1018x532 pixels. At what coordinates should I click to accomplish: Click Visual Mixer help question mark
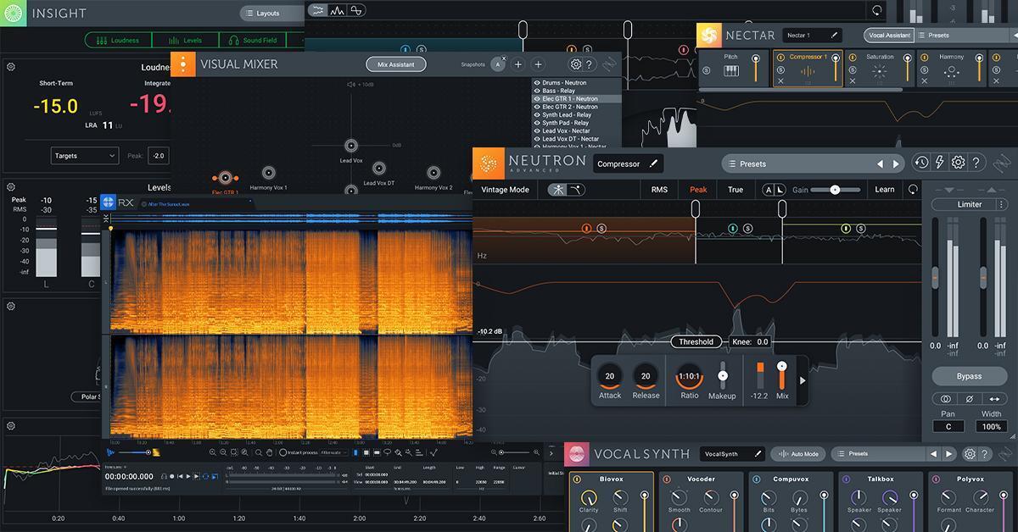(590, 64)
